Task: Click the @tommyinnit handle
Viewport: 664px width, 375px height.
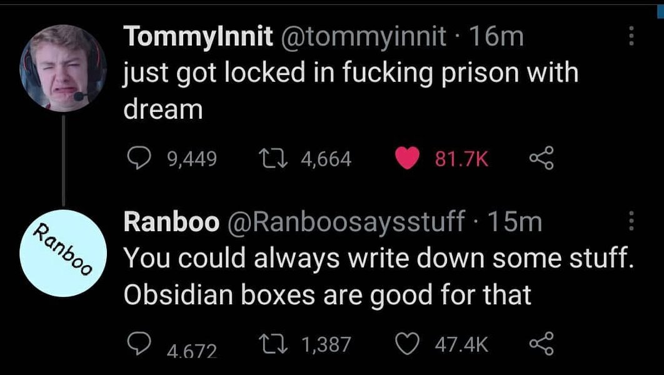Action: pos(366,37)
